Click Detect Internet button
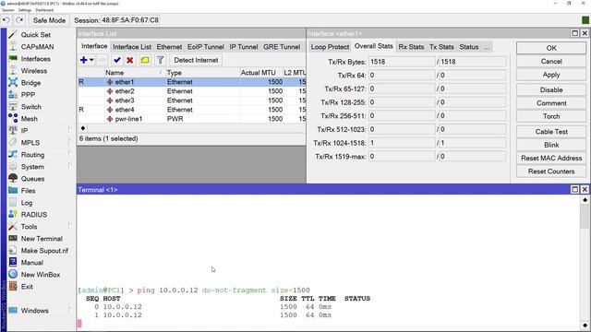The height and width of the screenshot is (332, 591). [x=196, y=60]
